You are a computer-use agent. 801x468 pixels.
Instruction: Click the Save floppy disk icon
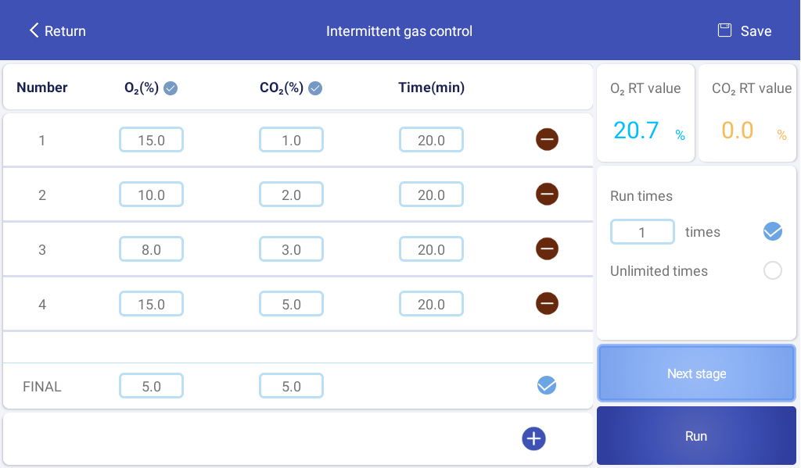[x=724, y=30]
